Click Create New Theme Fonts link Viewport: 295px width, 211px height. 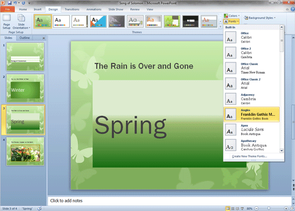(249, 157)
